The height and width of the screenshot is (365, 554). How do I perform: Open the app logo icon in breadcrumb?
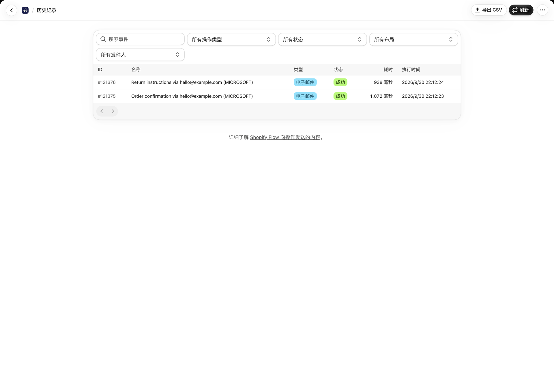click(25, 10)
